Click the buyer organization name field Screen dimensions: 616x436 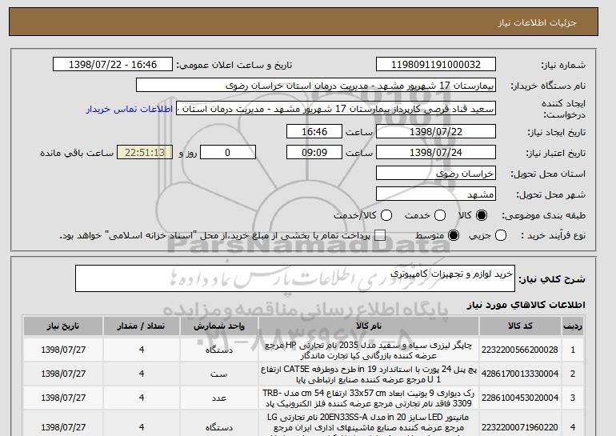pos(316,86)
